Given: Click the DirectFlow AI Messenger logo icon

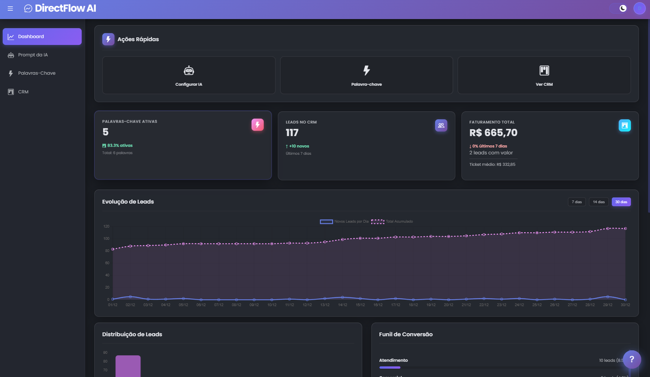Looking at the screenshot, I should (28, 8).
